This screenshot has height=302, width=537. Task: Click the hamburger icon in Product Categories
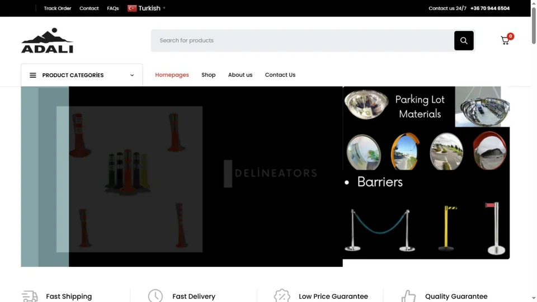point(33,75)
